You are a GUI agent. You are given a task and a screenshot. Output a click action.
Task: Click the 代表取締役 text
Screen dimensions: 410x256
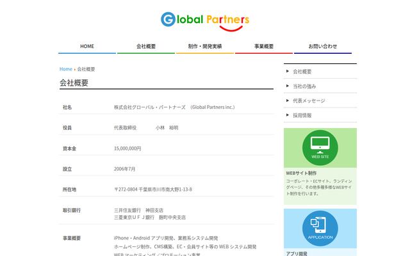(x=126, y=128)
